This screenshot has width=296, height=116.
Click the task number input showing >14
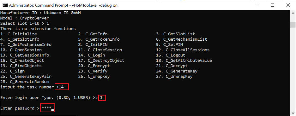(62, 87)
